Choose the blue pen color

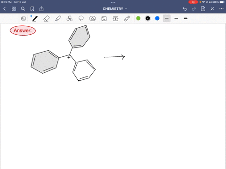(x=157, y=18)
